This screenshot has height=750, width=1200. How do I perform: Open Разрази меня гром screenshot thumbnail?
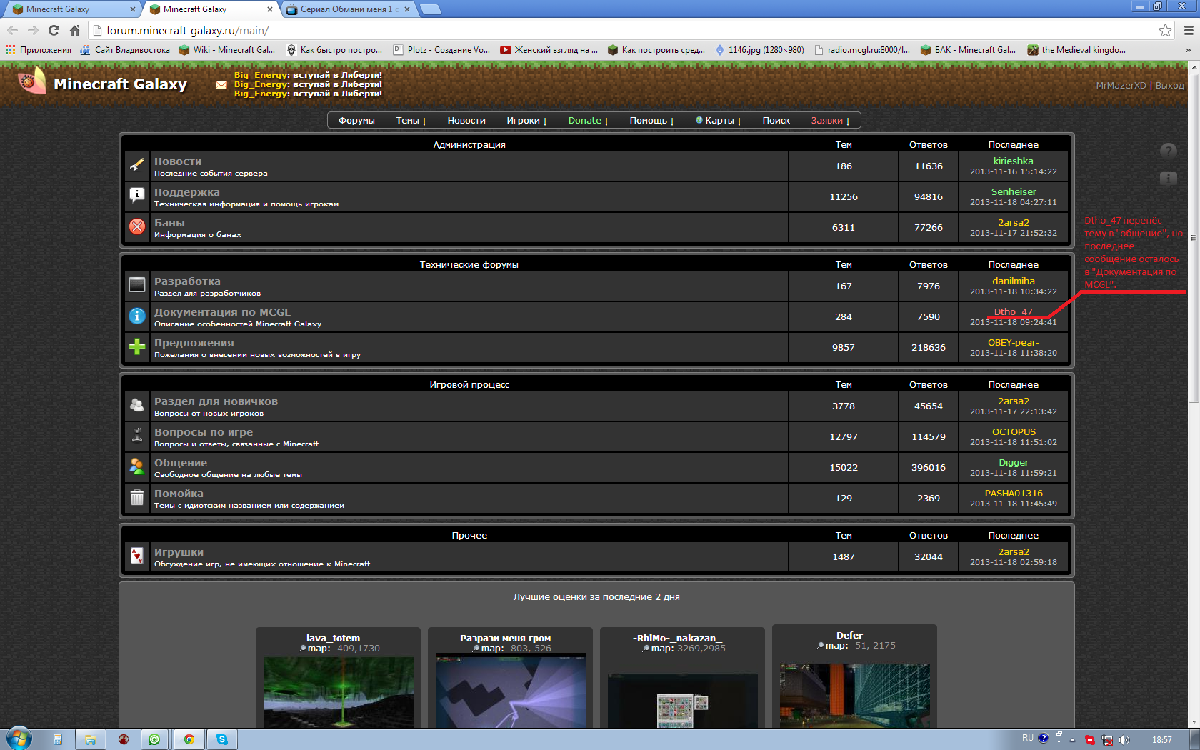(x=511, y=690)
